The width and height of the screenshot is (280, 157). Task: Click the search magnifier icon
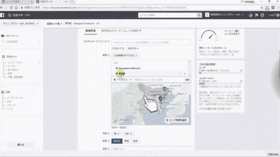coord(199,15)
